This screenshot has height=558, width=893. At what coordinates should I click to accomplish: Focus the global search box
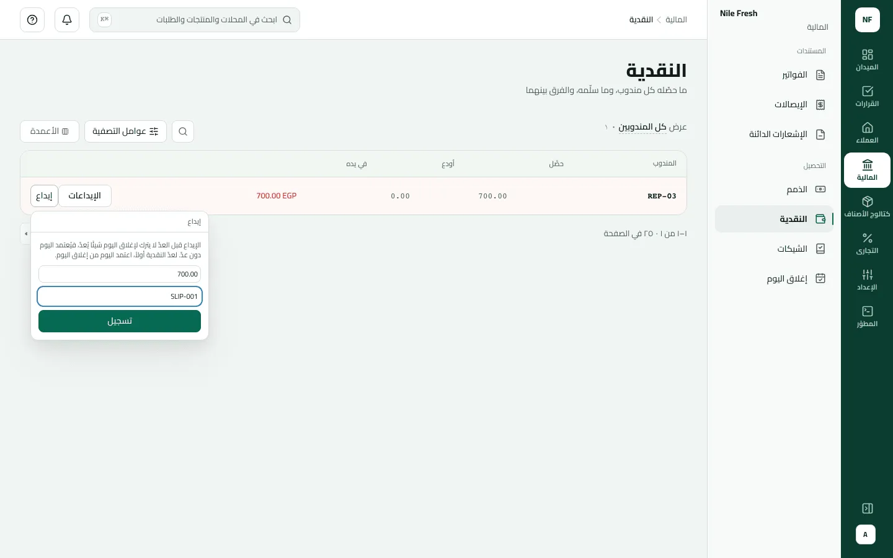195,20
